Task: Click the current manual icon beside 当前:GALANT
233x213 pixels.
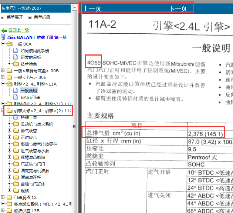Action: [3, 37]
